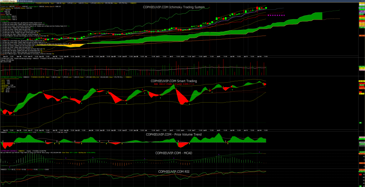Image resolution: width=365 pixels, height=187 pixels.
Task: Click the MA10Vol value in Smart Trading pane
Action: (9, 87)
